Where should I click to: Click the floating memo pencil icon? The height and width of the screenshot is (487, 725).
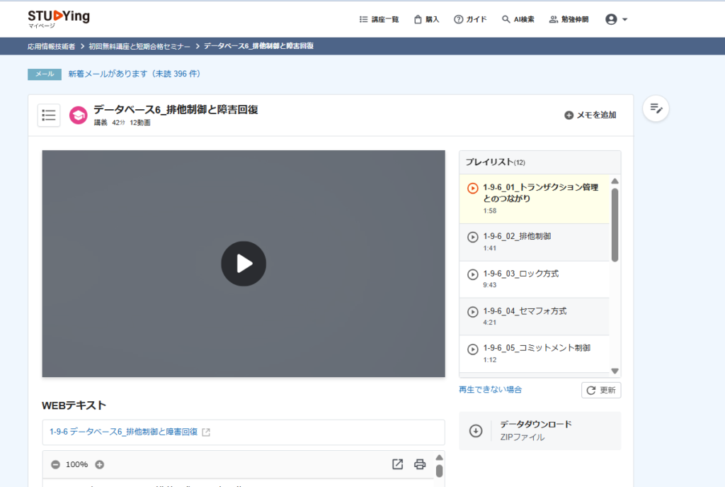[x=656, y=108]
